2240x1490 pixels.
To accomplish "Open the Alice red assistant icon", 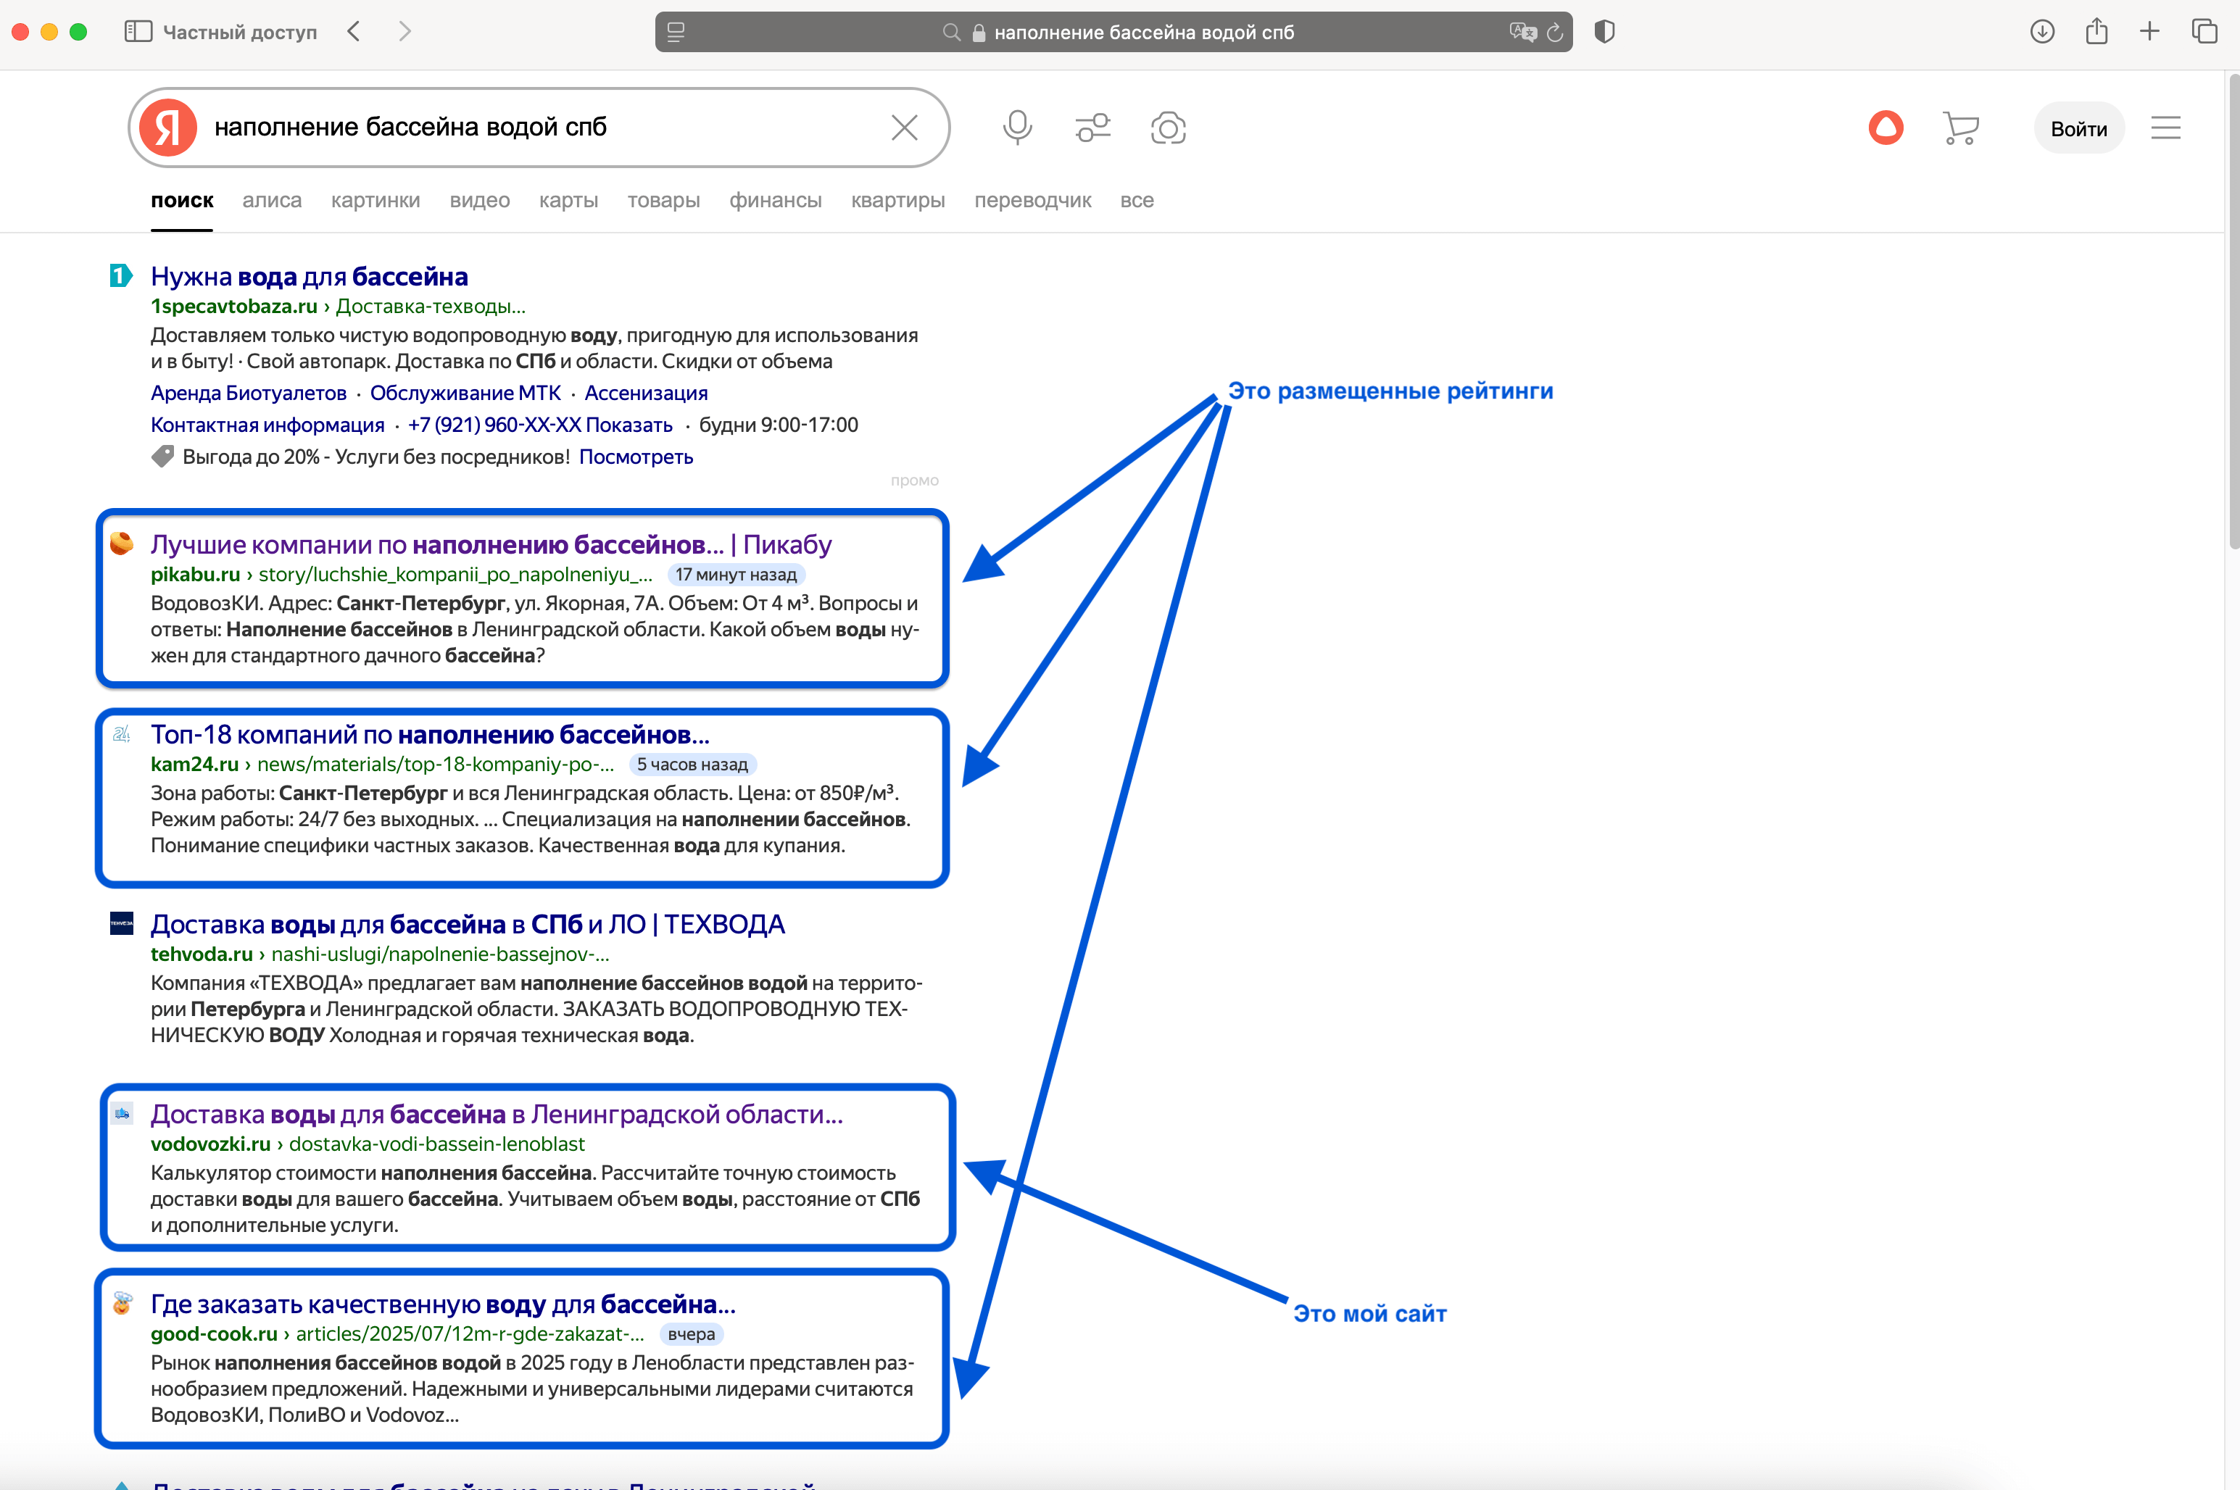I will pos(1886,128).
